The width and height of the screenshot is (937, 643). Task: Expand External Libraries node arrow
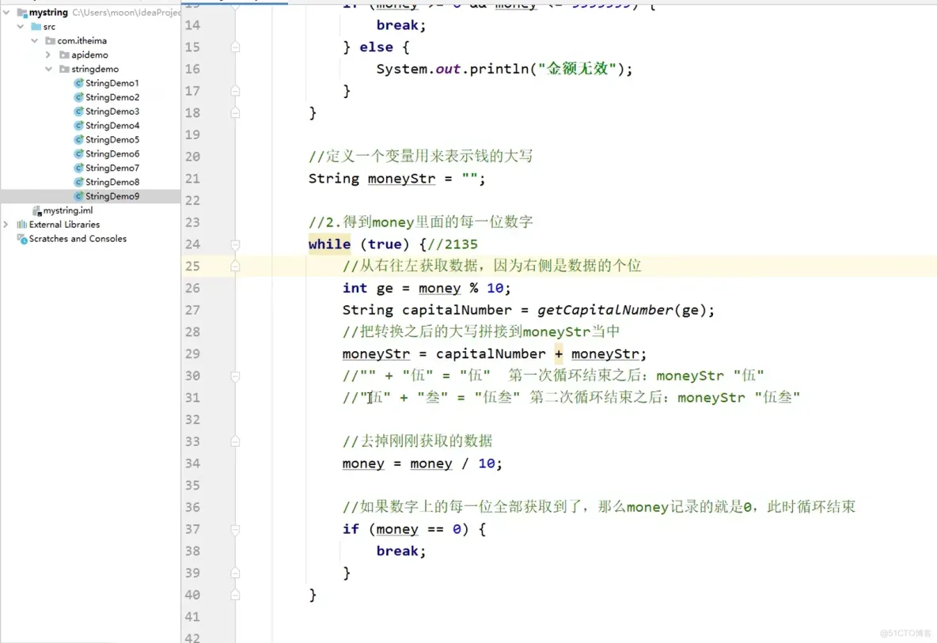6,225
